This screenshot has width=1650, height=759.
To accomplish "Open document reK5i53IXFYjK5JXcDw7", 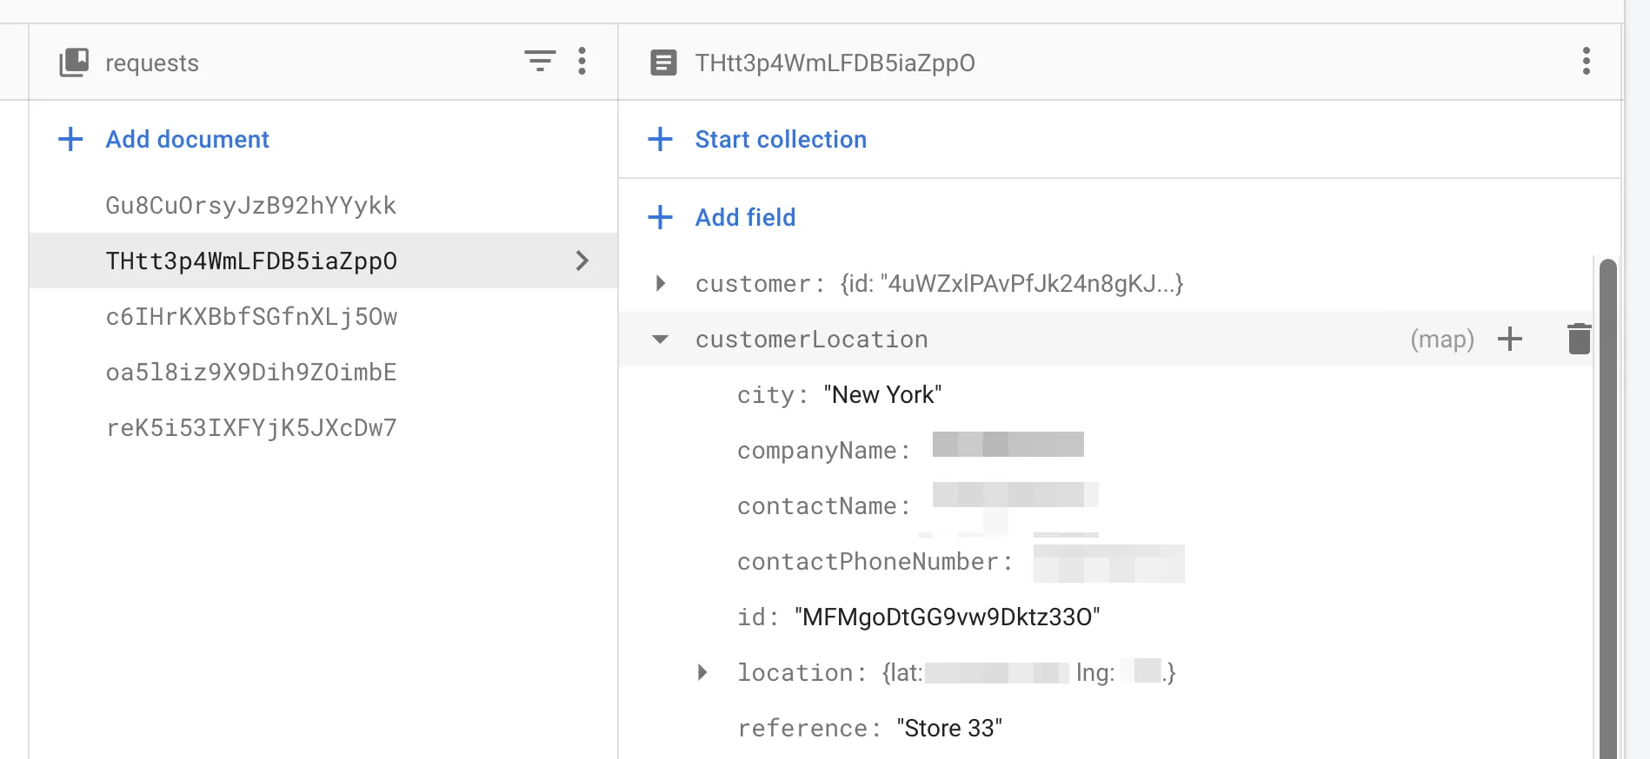I will coord(251,428).
